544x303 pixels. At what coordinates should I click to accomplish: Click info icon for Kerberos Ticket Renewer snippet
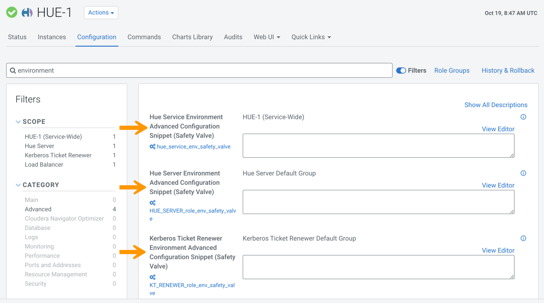[x=523, y=238]
